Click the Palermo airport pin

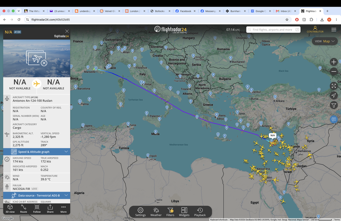pos(147,113)
